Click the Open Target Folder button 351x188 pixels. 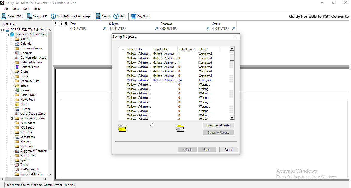click(218, 125)
